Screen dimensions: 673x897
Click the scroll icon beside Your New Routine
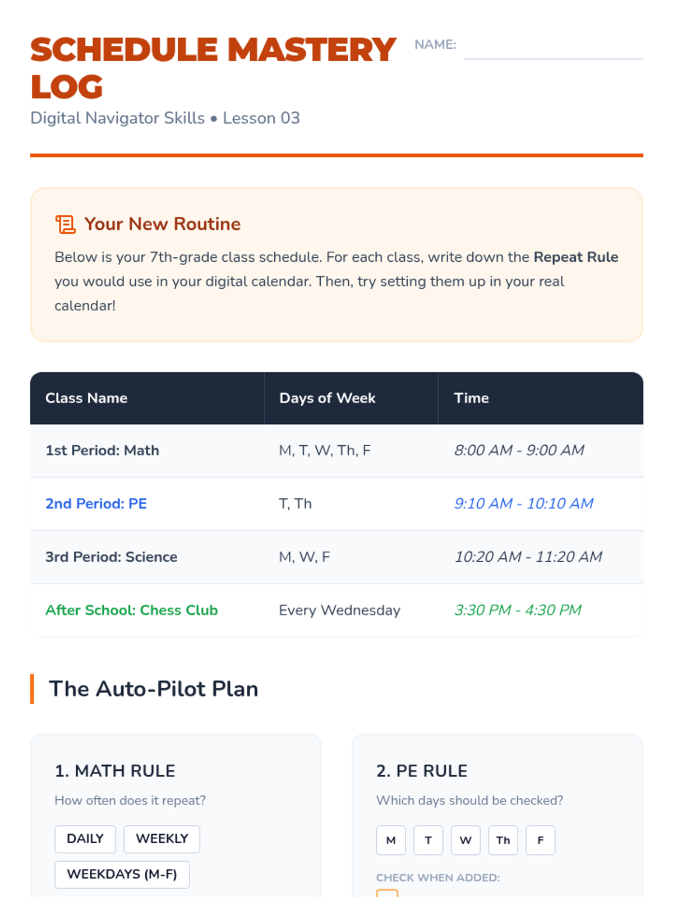(x=66, y=224)
